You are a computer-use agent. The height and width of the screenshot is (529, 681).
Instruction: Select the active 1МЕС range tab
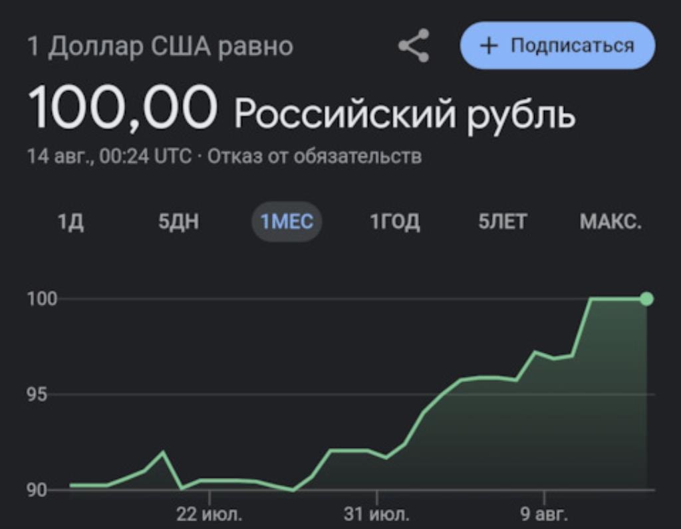coord(287,222)
